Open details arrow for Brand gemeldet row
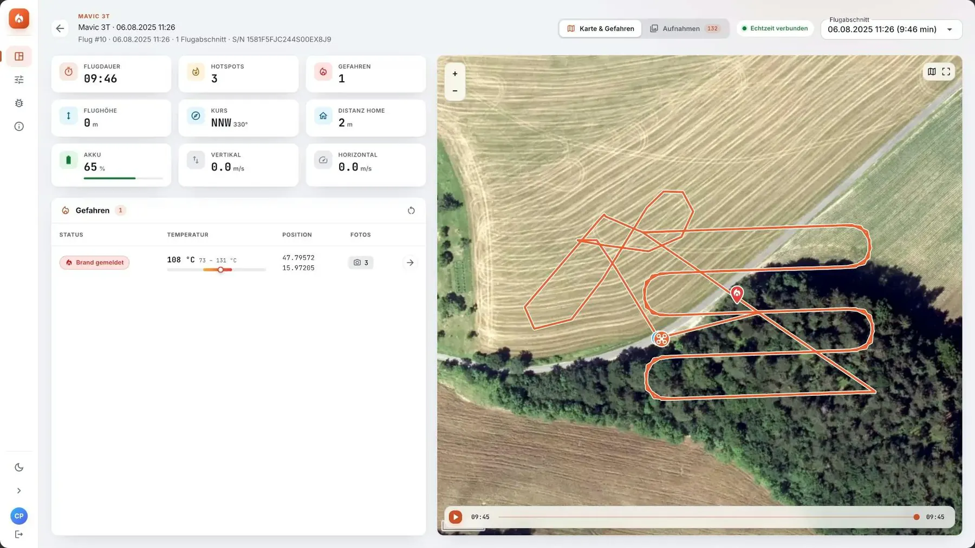Viewport: 975px width, 548px height. [410, 263]
